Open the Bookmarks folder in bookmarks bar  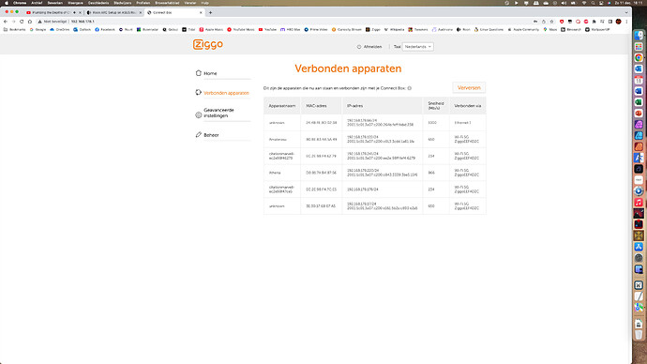pyautogui.click(x=14, y=30)
